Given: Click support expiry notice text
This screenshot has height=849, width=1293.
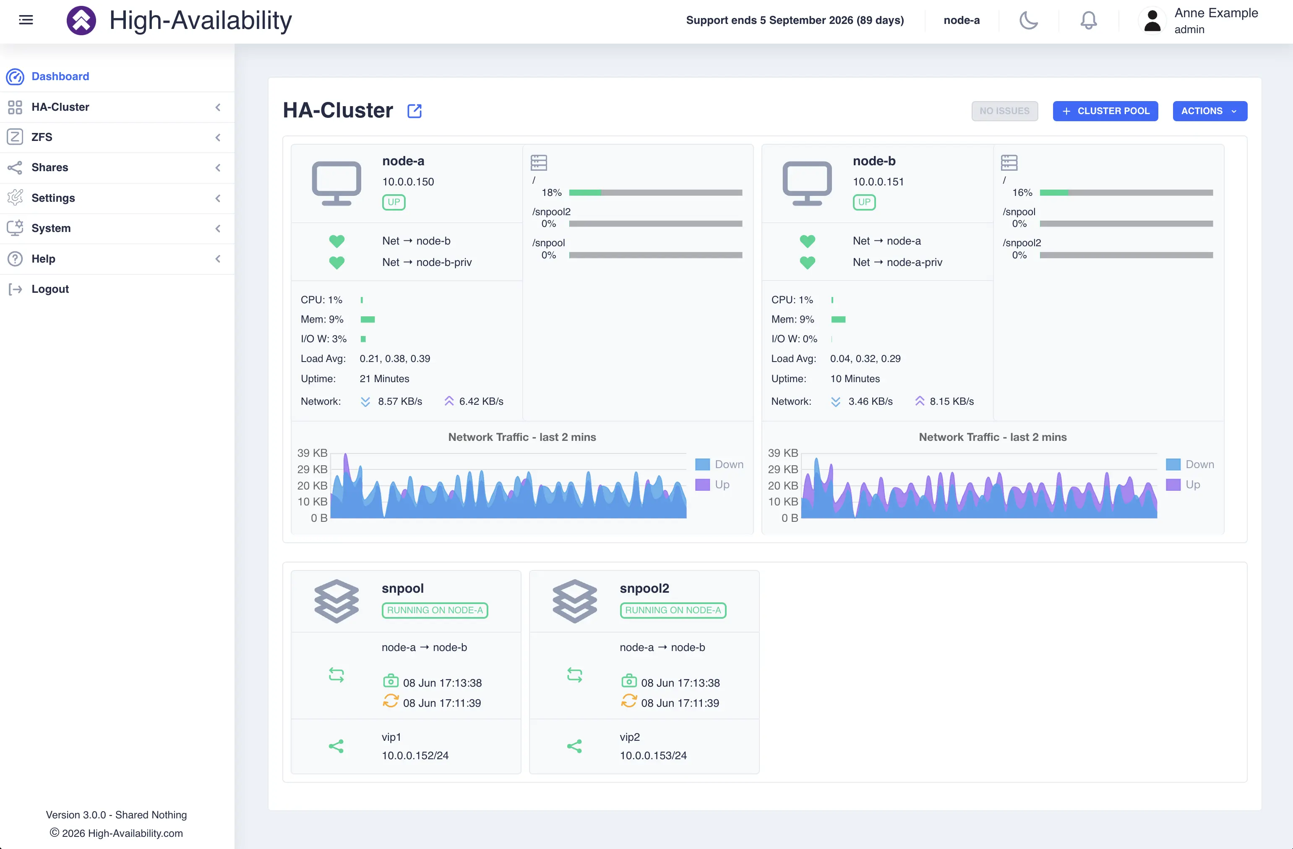Looking at the screenshot, I should 795,20.
